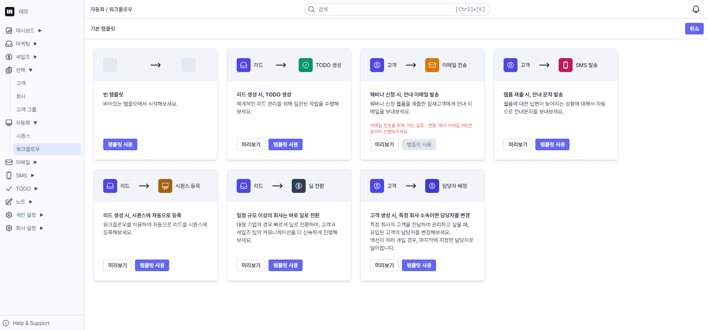Use the 시퀀스에 자동으로 등록 template
The width and height of the screenshot is (708, 330).
tap(152, 265)
